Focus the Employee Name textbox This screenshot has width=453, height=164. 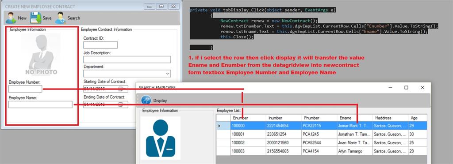pyautogui.click(x=40, y=104)
